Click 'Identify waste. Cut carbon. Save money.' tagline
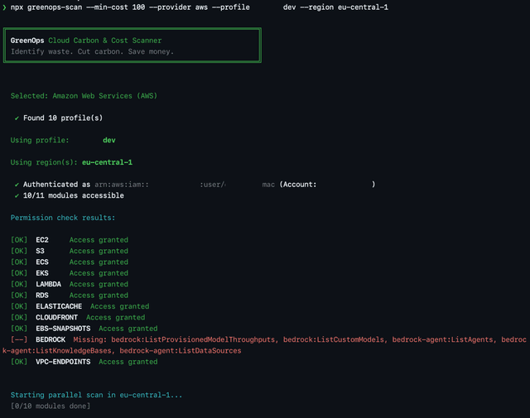The image size is (530, 418). click(x=92, y=51)
